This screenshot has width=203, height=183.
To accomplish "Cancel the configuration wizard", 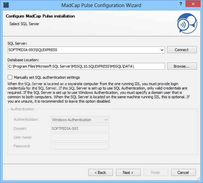I will pos(183,173).
